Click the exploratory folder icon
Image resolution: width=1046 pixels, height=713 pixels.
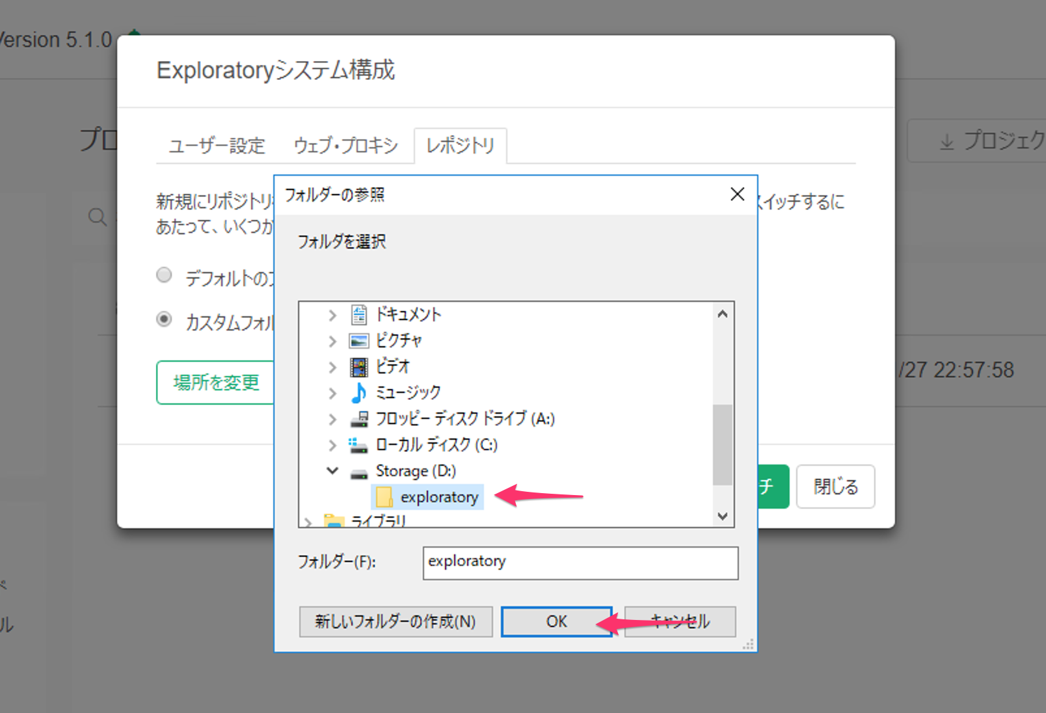point(384,497)
